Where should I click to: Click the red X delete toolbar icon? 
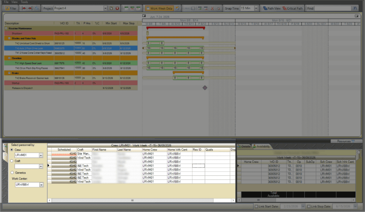(x=212, y=8)
